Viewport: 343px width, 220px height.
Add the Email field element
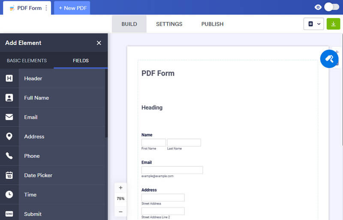coord(52,117)
